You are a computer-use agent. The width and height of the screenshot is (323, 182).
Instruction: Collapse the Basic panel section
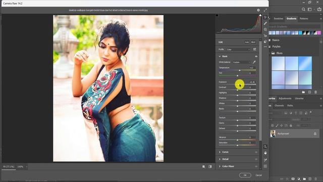220,56
